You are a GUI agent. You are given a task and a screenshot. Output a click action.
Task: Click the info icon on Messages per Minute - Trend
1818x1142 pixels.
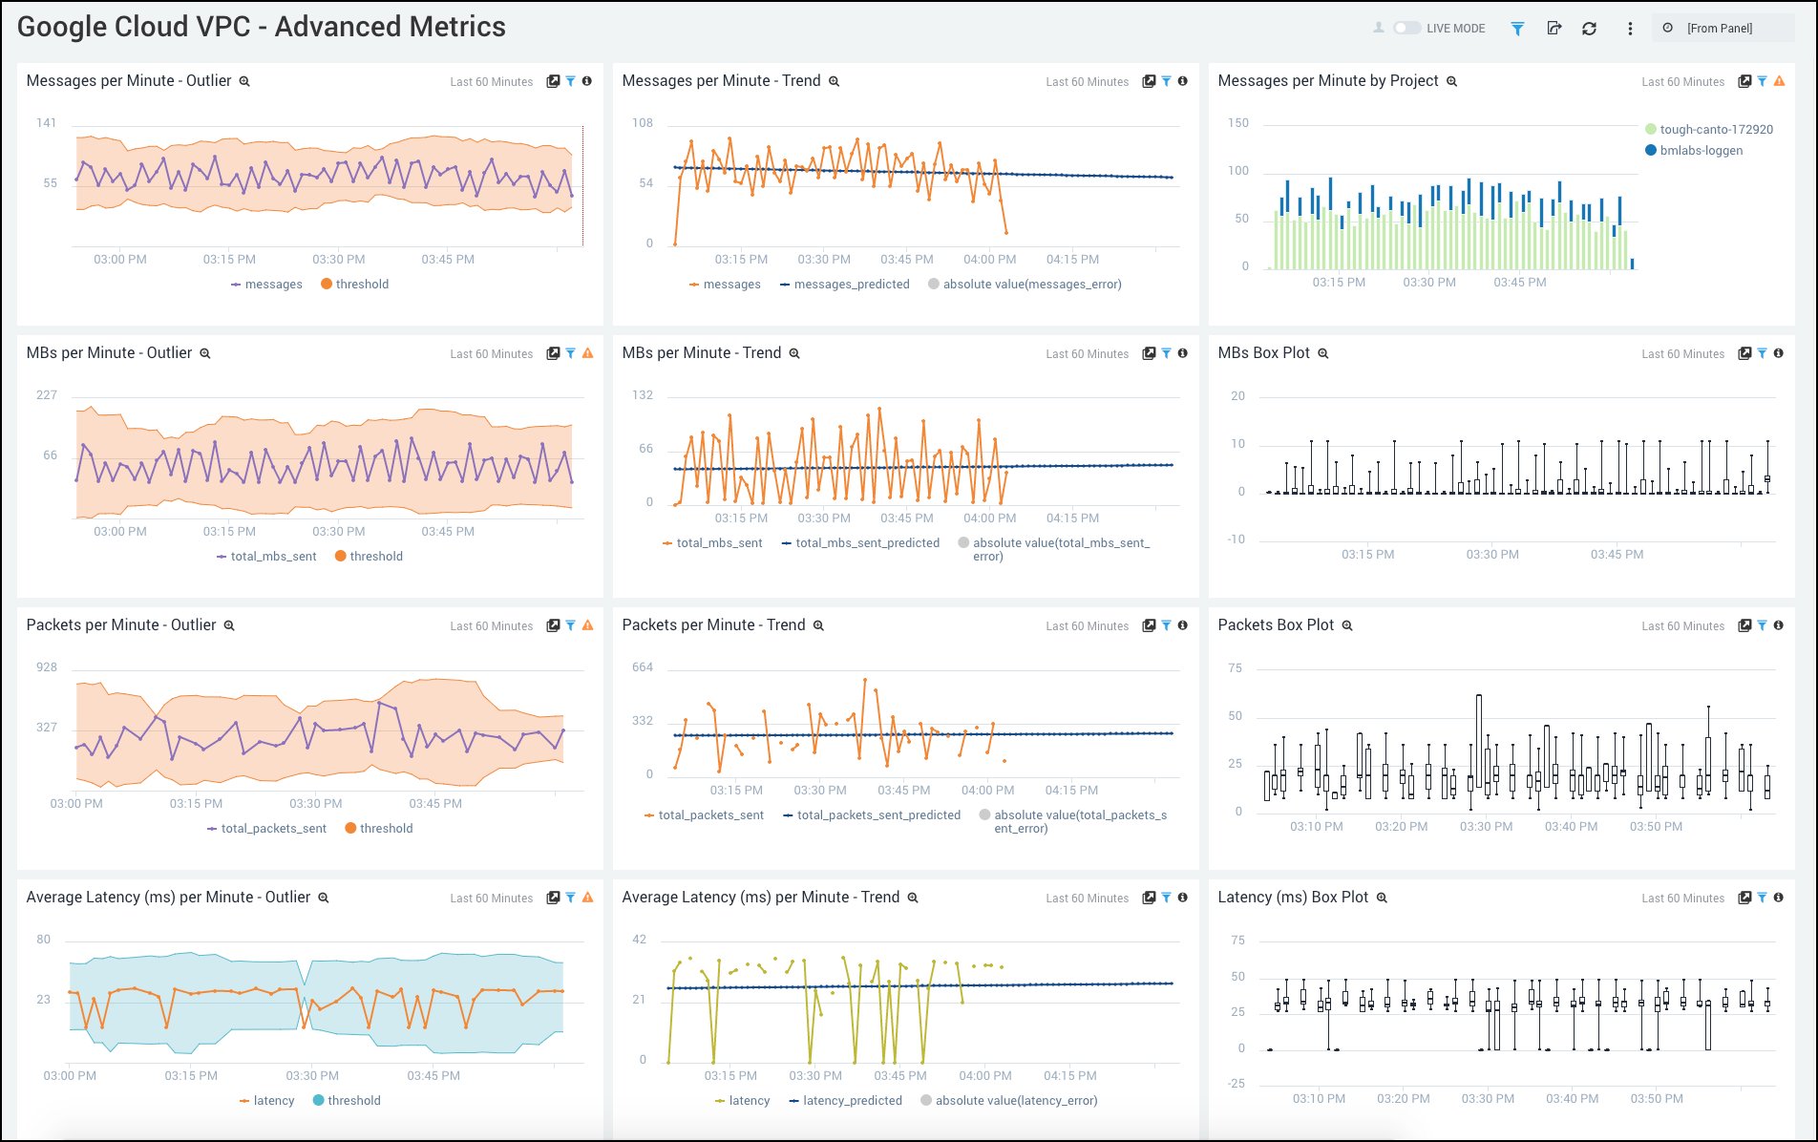click(1182, 82)
